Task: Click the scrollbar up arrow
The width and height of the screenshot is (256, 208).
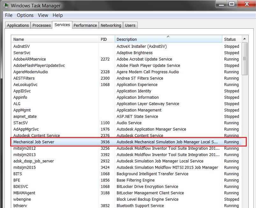Action: click(x=245, y=38)
